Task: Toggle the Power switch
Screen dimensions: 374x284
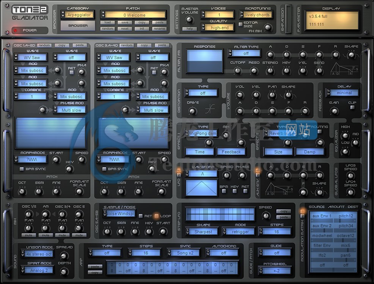Action: pyautogui.click(x=16, y=30)
